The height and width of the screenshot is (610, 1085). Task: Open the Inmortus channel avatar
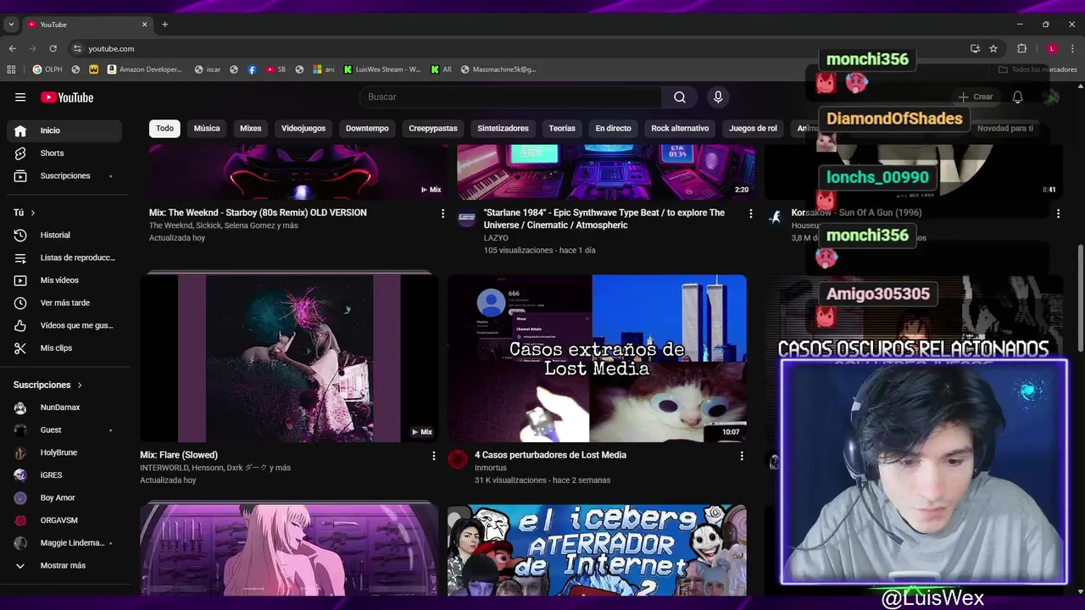pyautogui.click(x=458, y=460)
